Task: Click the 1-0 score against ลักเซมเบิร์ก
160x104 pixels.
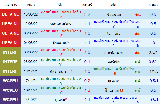Action: (87, 52)
